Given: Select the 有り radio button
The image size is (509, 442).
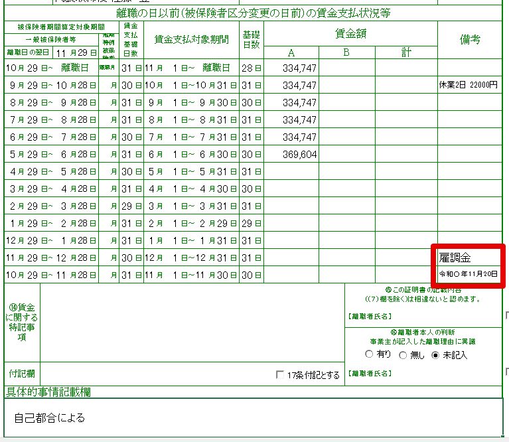Looking at the screenshot, I should [x=369, y=354].
